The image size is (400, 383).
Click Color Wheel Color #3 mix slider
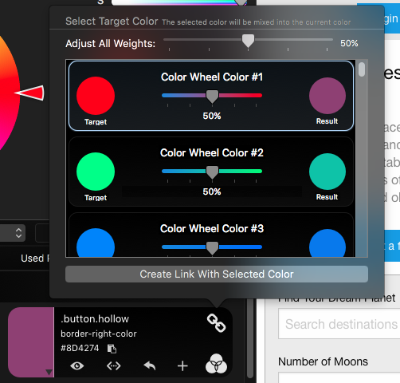212,247
